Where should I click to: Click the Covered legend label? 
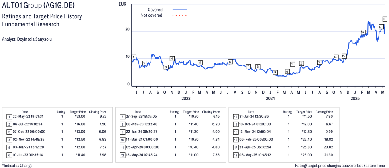(x=155, y=10)
